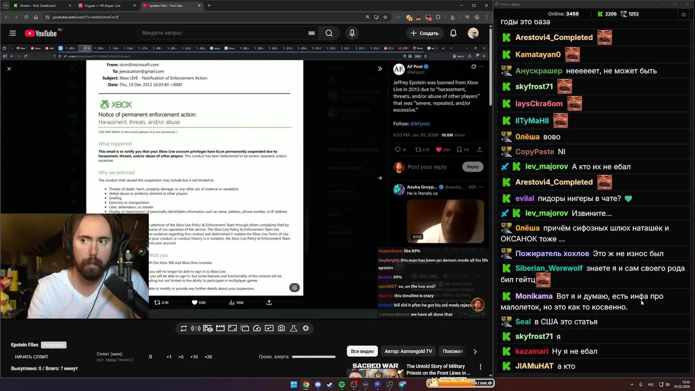695x391 pixels.
Task: Open Chrome downloads icon
Action: pos(453,17)
